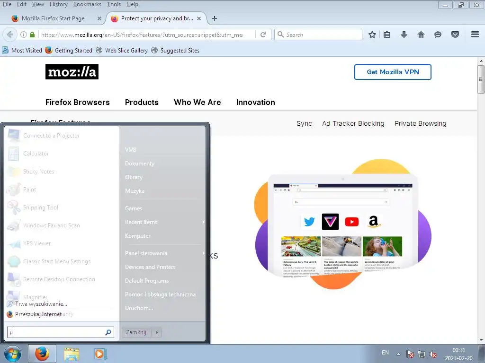Screen dimensions: 485x363
Task: Go to the Home page icon
Action: [x=421, y=35]
